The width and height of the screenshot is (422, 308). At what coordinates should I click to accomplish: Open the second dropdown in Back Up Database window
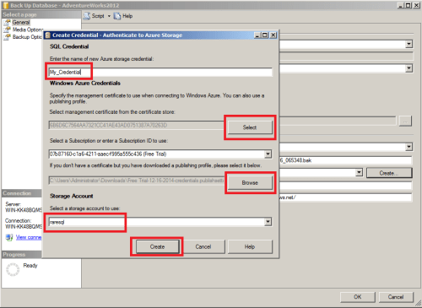(409, 68)
